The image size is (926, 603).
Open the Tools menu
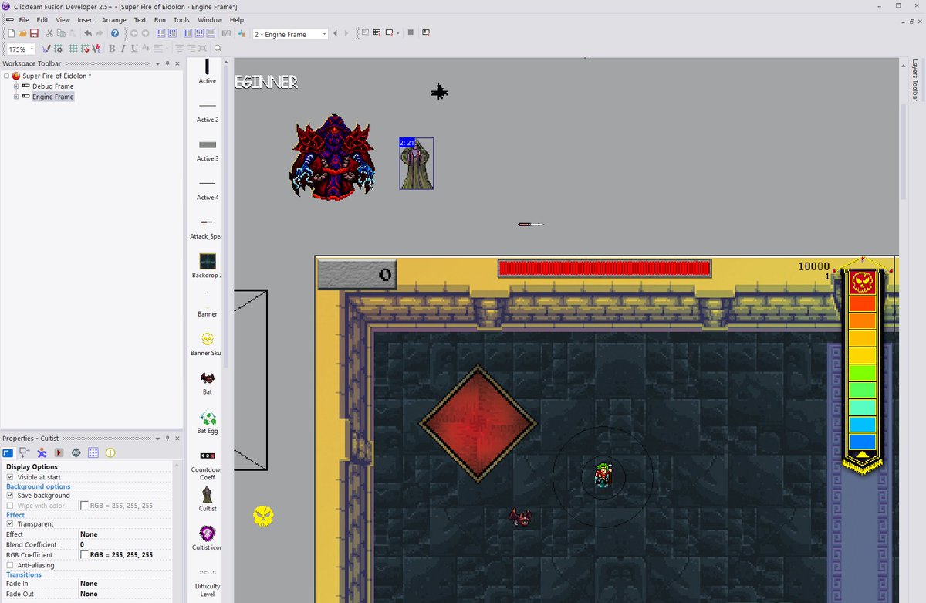(x=181, y=20)
